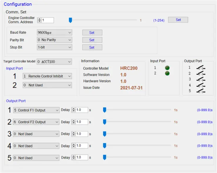Click Output Port 1 delay slider thumb
The height and width of the screenshot is (173, 217).
pos(105,110)
